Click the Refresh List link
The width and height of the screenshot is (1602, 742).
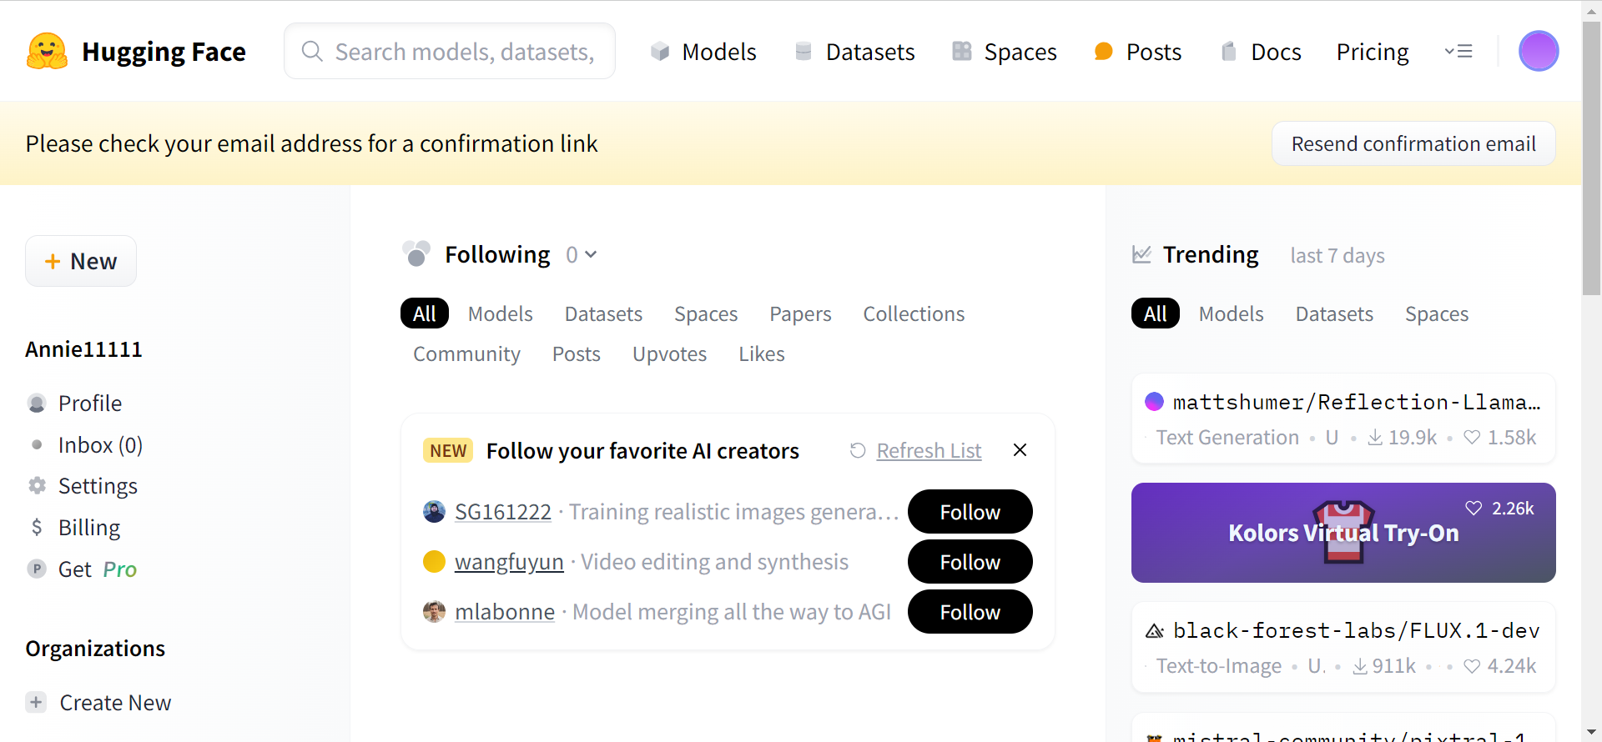[929, 451]
